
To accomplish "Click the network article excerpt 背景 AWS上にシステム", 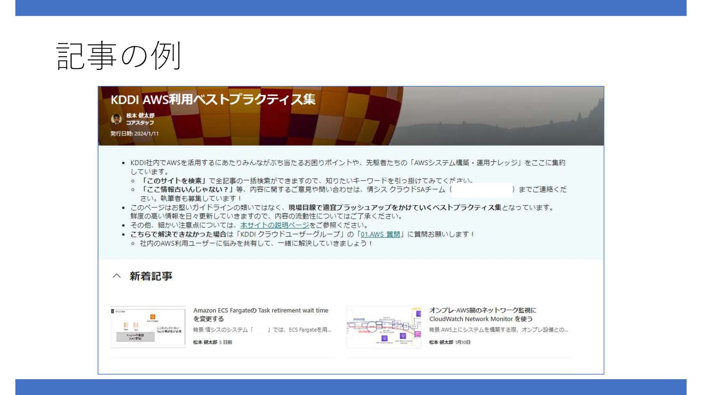I will pyautogui.click(x=499, y=330).
